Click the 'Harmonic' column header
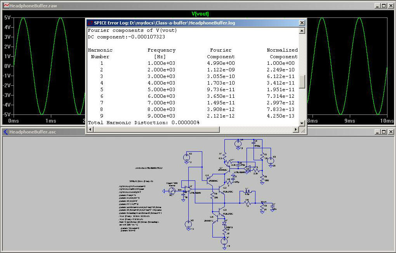396x253 pixels. [100, 50]
